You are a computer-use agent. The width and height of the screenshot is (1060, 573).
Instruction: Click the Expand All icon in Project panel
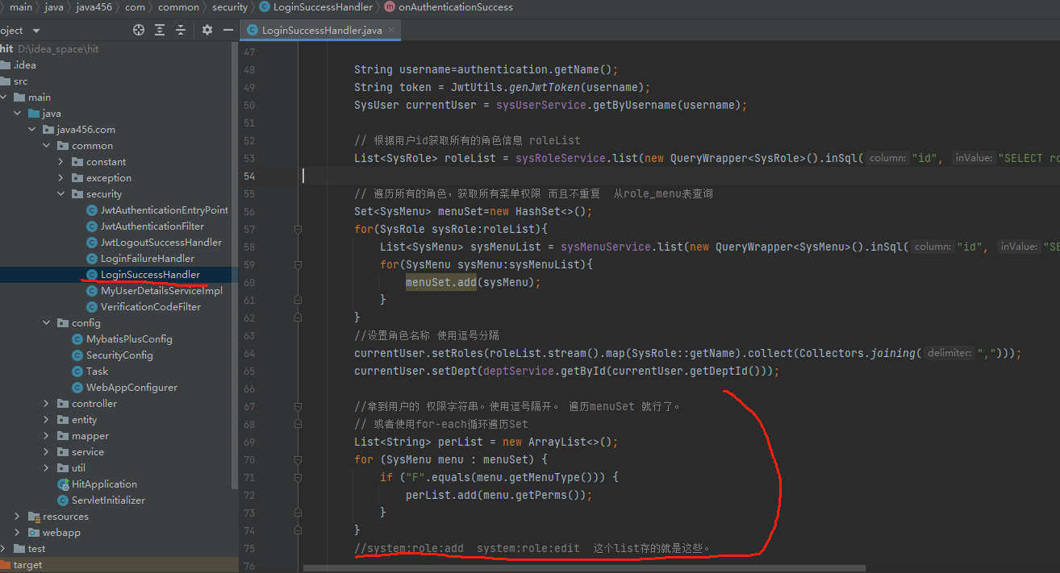pos(160,30)
